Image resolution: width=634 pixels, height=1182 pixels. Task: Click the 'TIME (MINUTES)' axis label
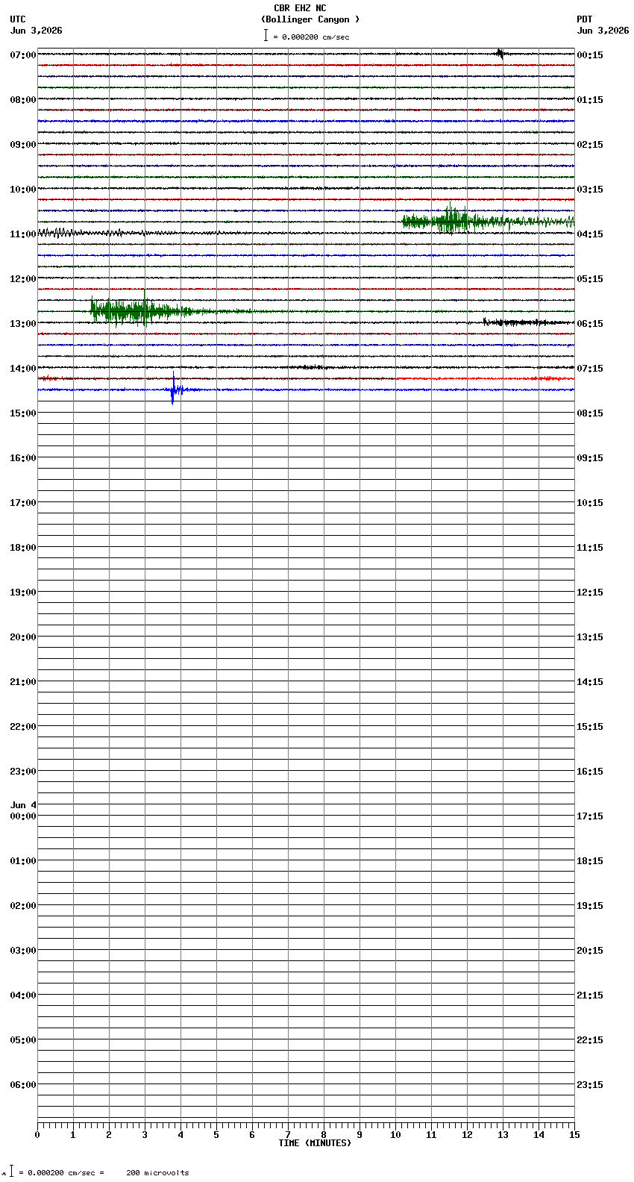[315, 1142]
